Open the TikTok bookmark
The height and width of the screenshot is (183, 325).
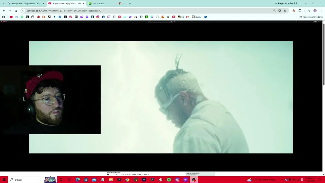point(49,17)
